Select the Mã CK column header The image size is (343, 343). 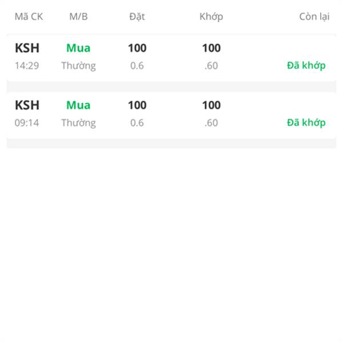coord(29,17)
